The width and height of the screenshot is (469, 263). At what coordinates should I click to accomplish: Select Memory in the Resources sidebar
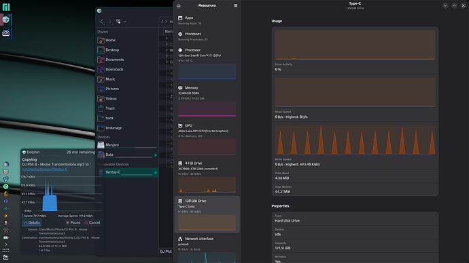(x=207, y=102)
